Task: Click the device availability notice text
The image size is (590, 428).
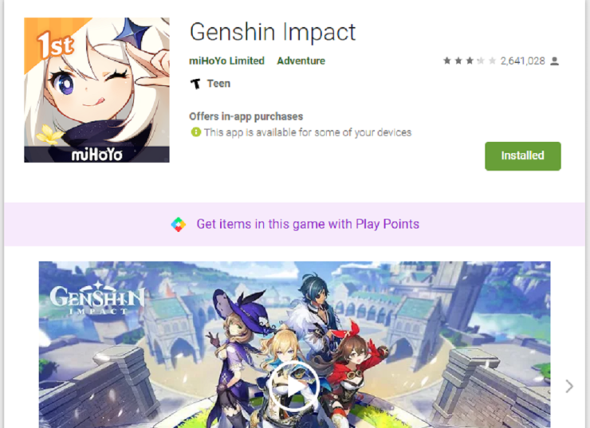Action: [x=308, y=132]
